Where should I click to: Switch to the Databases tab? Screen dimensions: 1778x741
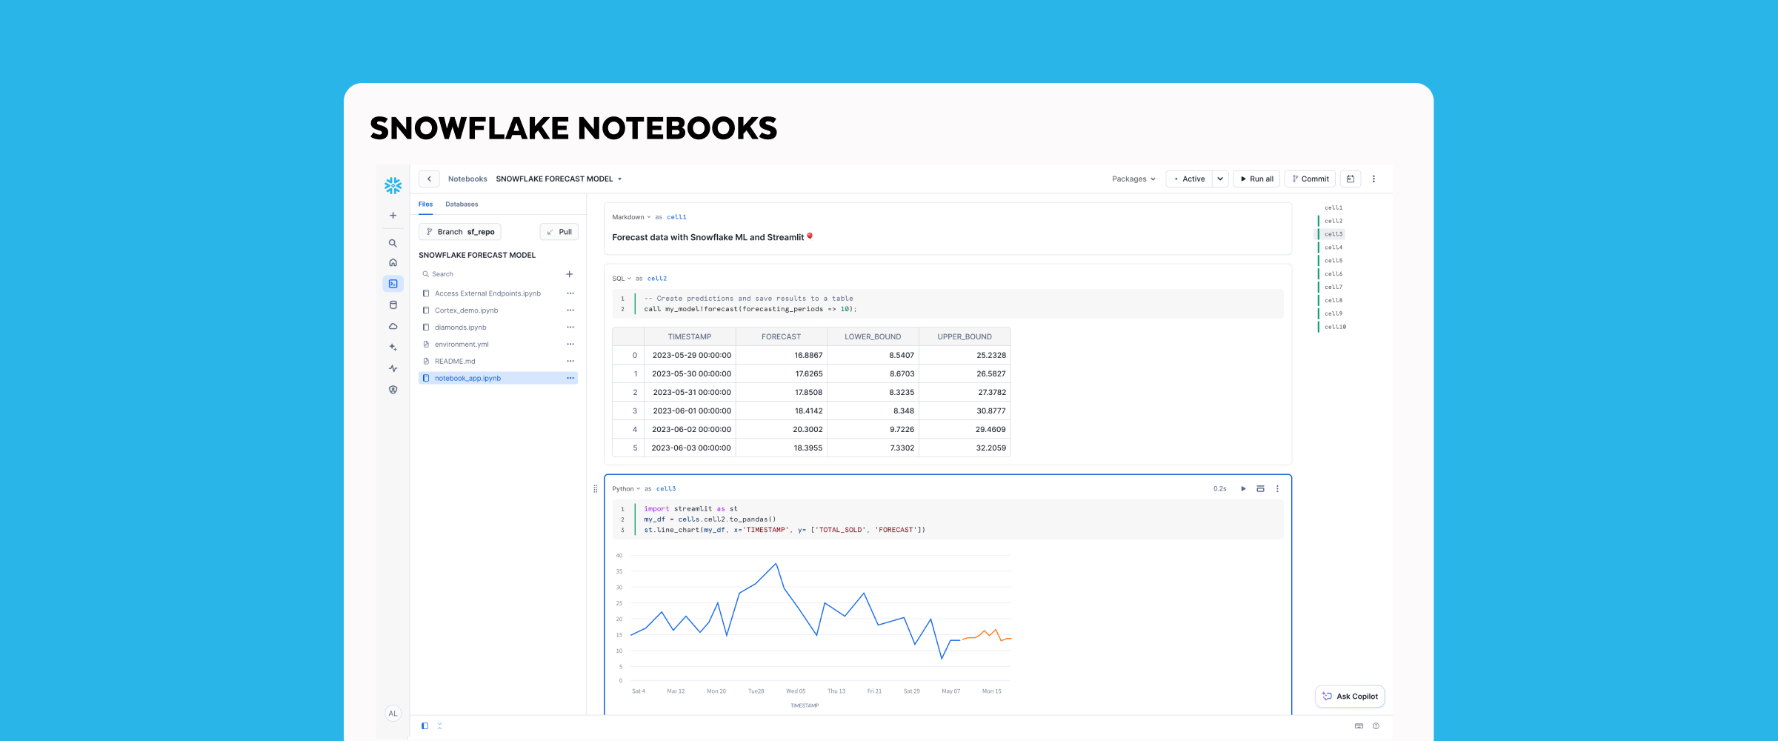[x=462, y=204]
